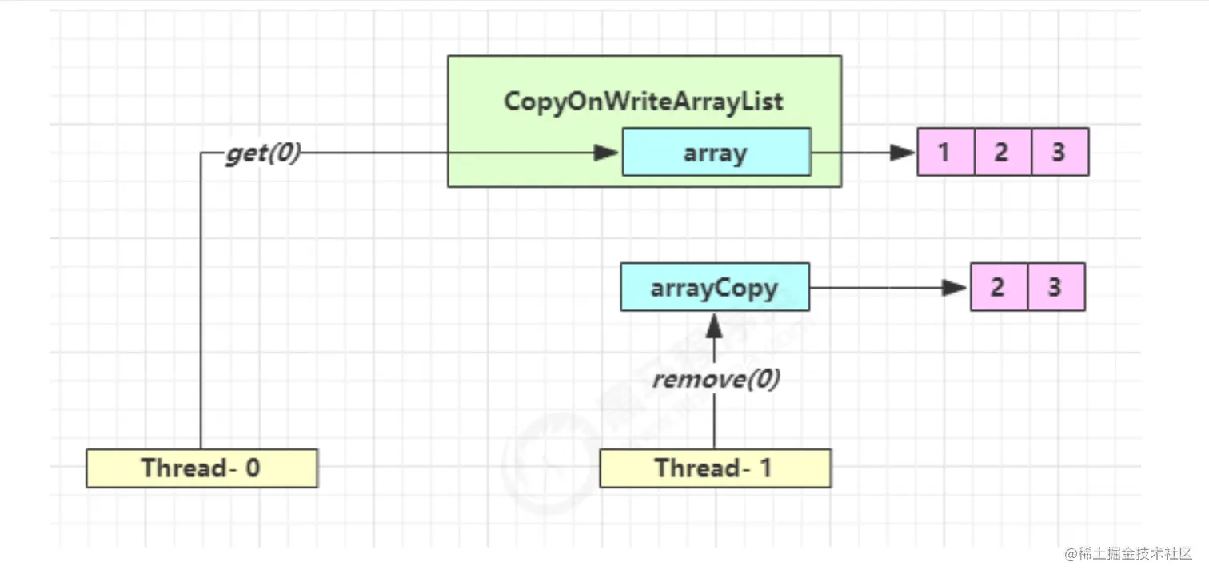The width and height of the screenshot is (1209, 578).
Task: Click the CopyOnWriteArrayList title text
Action: pyautogui.click(x=644, y=102)
